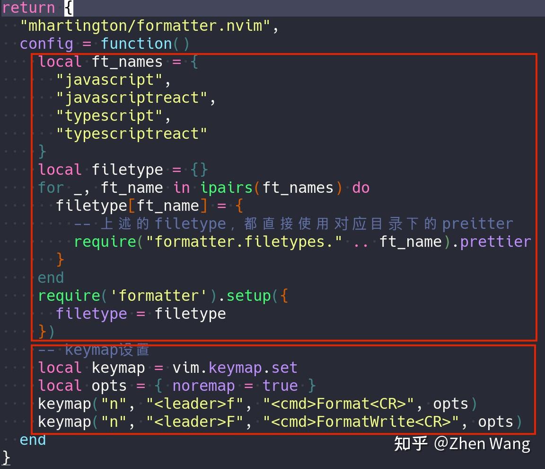This screenshot has width=545, height=469.
Task: Click the true value after noremap
Action: [280, 386]
